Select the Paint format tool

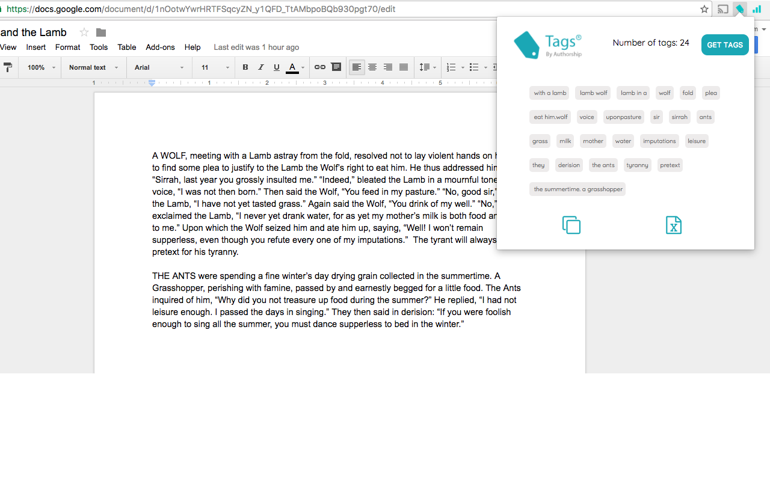coord(8,67)
